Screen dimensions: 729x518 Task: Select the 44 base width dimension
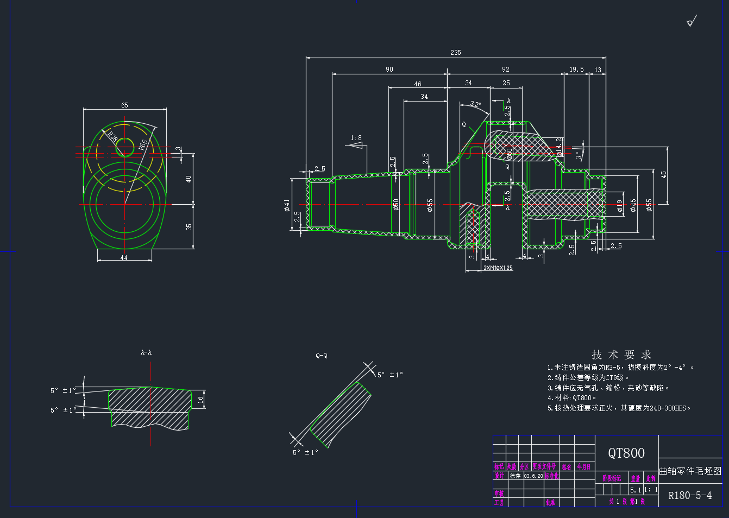124,258
